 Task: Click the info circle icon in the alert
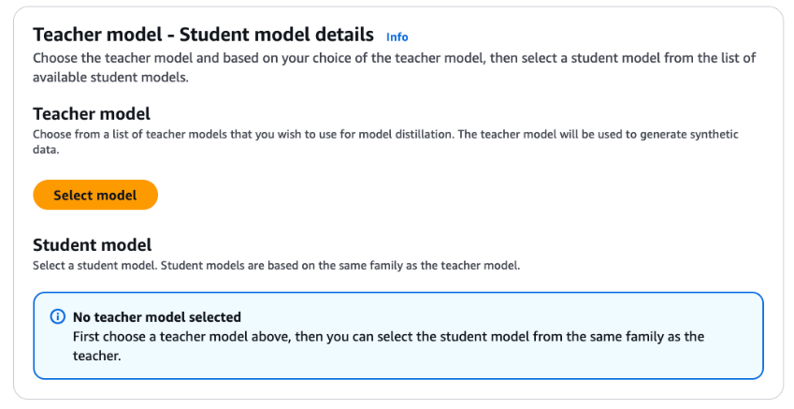pos(58,317)
